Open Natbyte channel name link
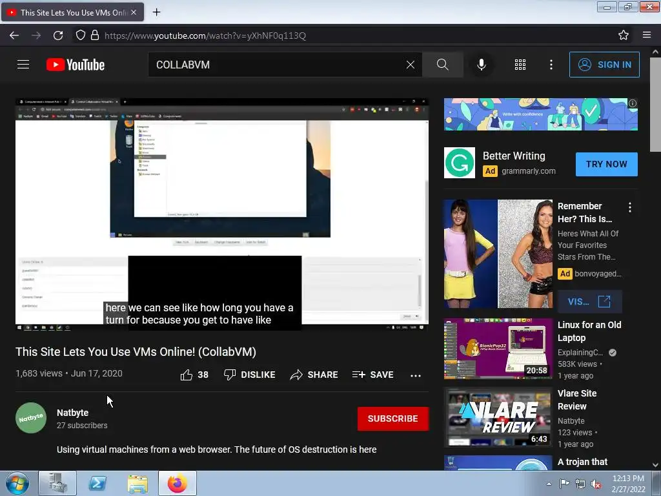 pos(72,413)
